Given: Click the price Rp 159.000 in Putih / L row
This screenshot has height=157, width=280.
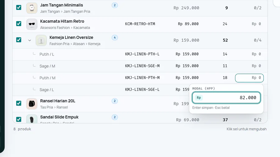Looking at the screenshot, I should pos(187,54).
